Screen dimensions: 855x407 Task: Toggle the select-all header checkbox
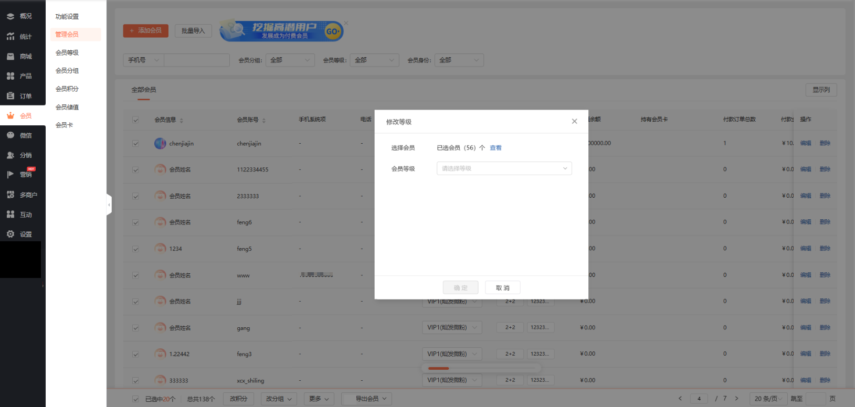[x=135, y=120]
